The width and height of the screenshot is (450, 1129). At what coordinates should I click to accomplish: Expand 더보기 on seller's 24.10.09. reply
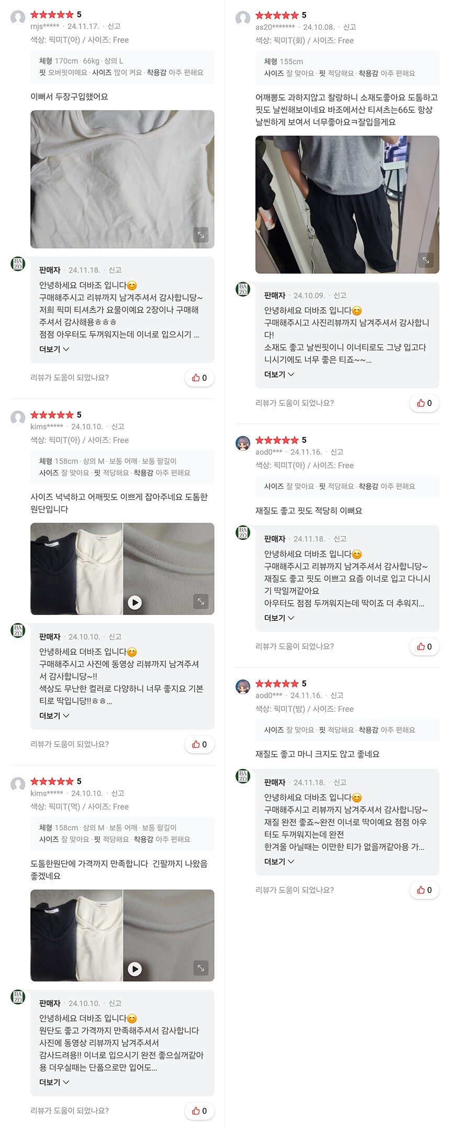pyautogui.click(x=279, y=374)
